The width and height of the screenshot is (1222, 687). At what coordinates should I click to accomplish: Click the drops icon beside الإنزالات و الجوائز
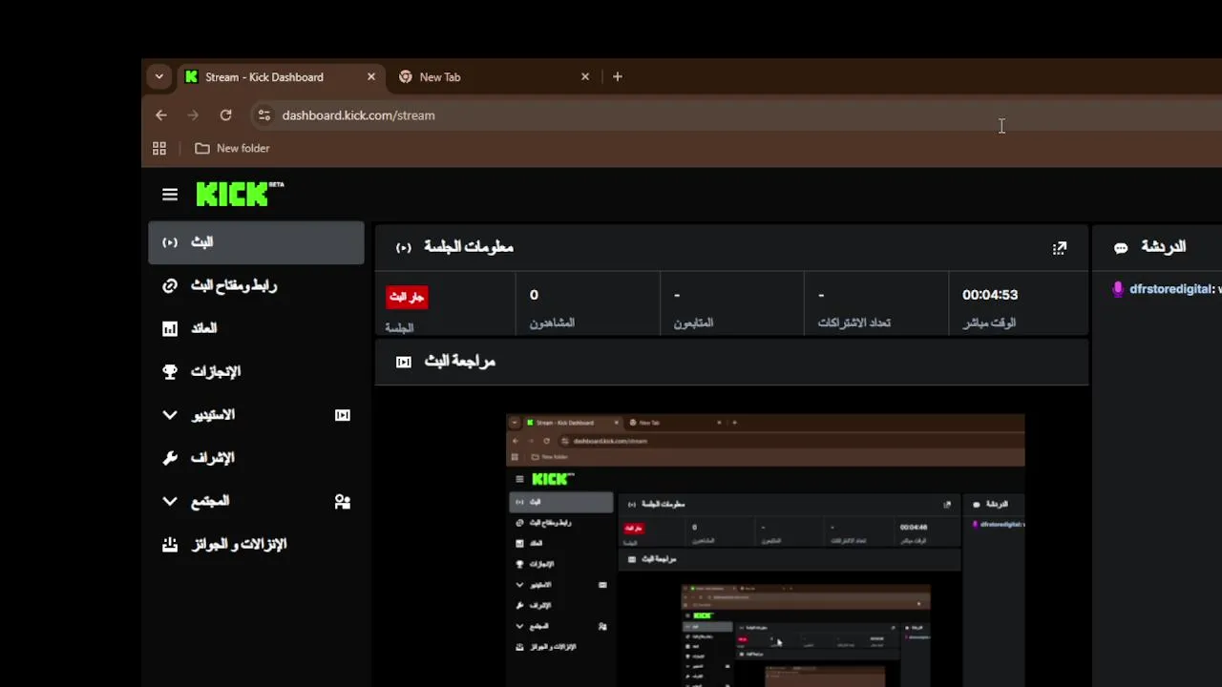click(170, 545)
